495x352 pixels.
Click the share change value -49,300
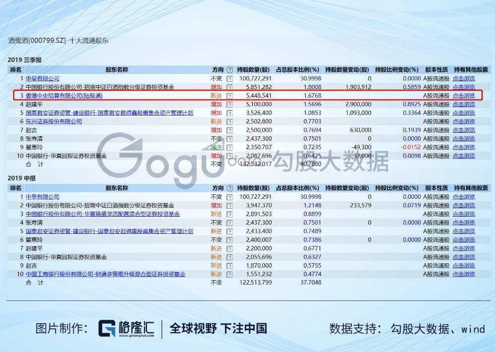[361, 147]
